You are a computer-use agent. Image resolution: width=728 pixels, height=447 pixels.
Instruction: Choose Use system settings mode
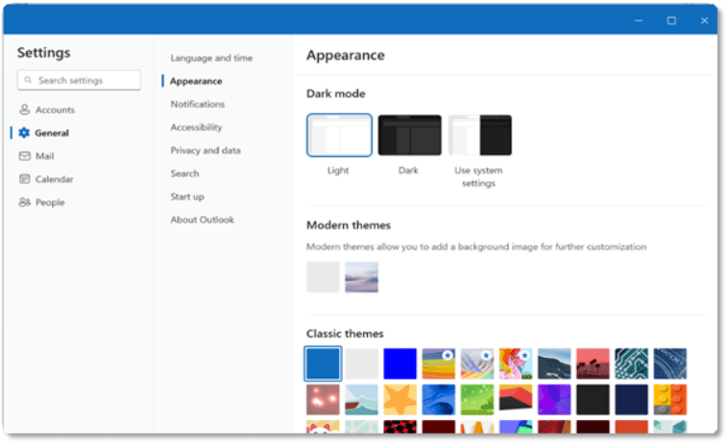(x=479, y=135)
